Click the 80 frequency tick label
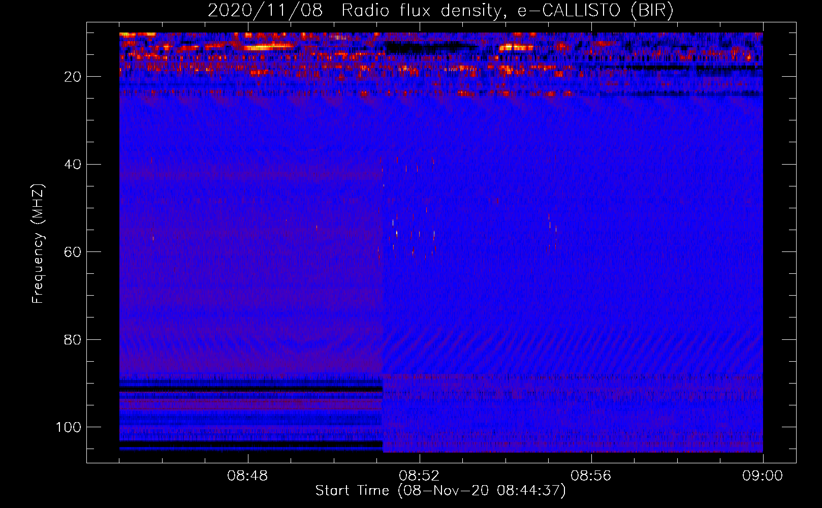The width and height of the screenshot is (822, 508). (x=73, y=340)
